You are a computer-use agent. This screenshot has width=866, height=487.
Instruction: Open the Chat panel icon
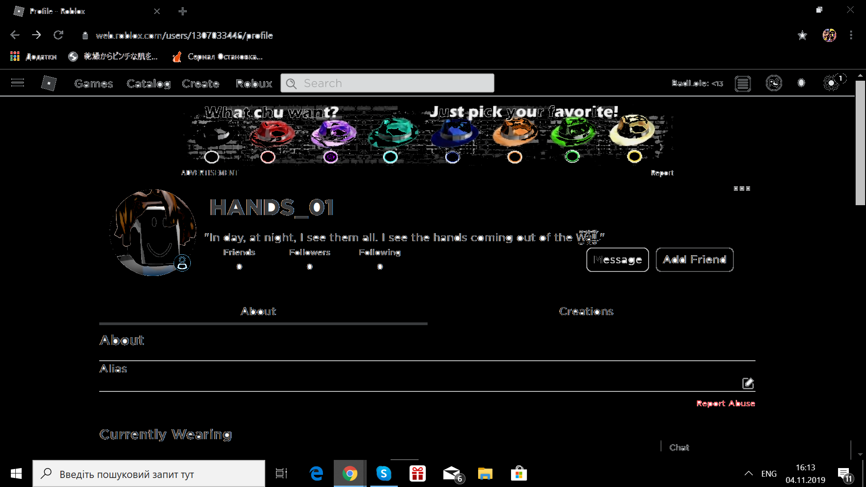679,447
